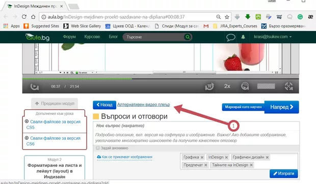Adjust the video volume bar
The width and height of the screenshot is (316, 184).
[266, 86]
